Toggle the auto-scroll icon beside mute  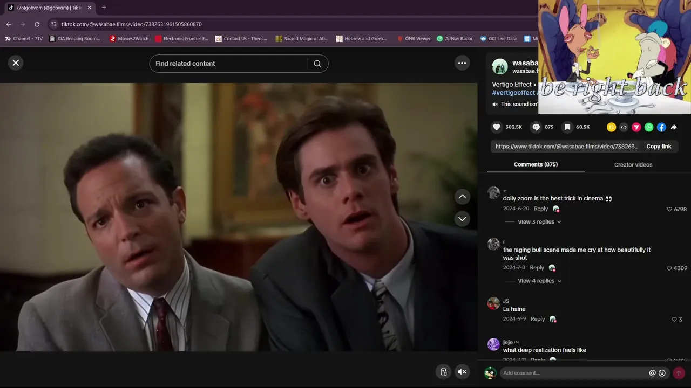click(x=443, y=372)
